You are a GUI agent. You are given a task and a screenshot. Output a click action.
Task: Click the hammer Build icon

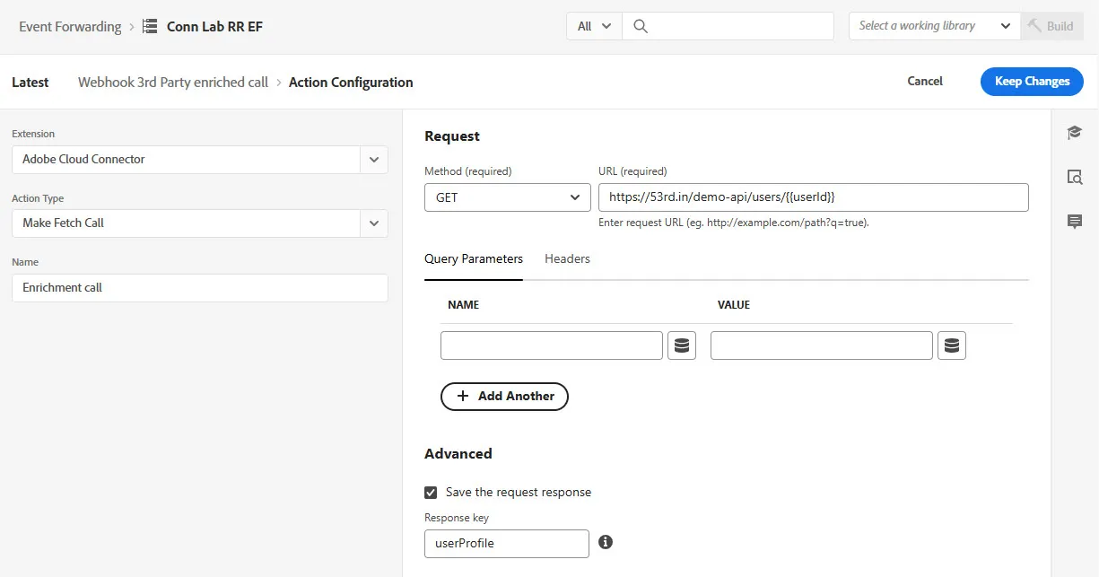[1034, 26]
